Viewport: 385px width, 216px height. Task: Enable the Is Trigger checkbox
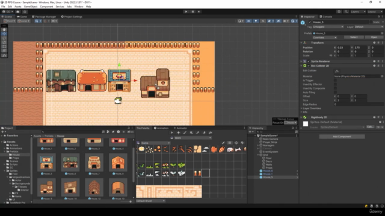(335, 80)
